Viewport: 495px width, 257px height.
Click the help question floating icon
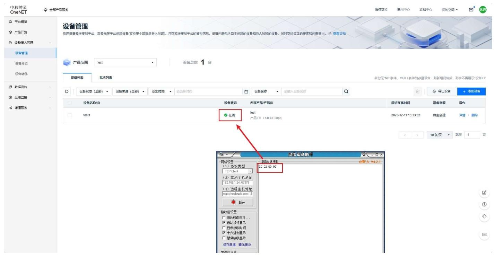click(x=485, y=204)
